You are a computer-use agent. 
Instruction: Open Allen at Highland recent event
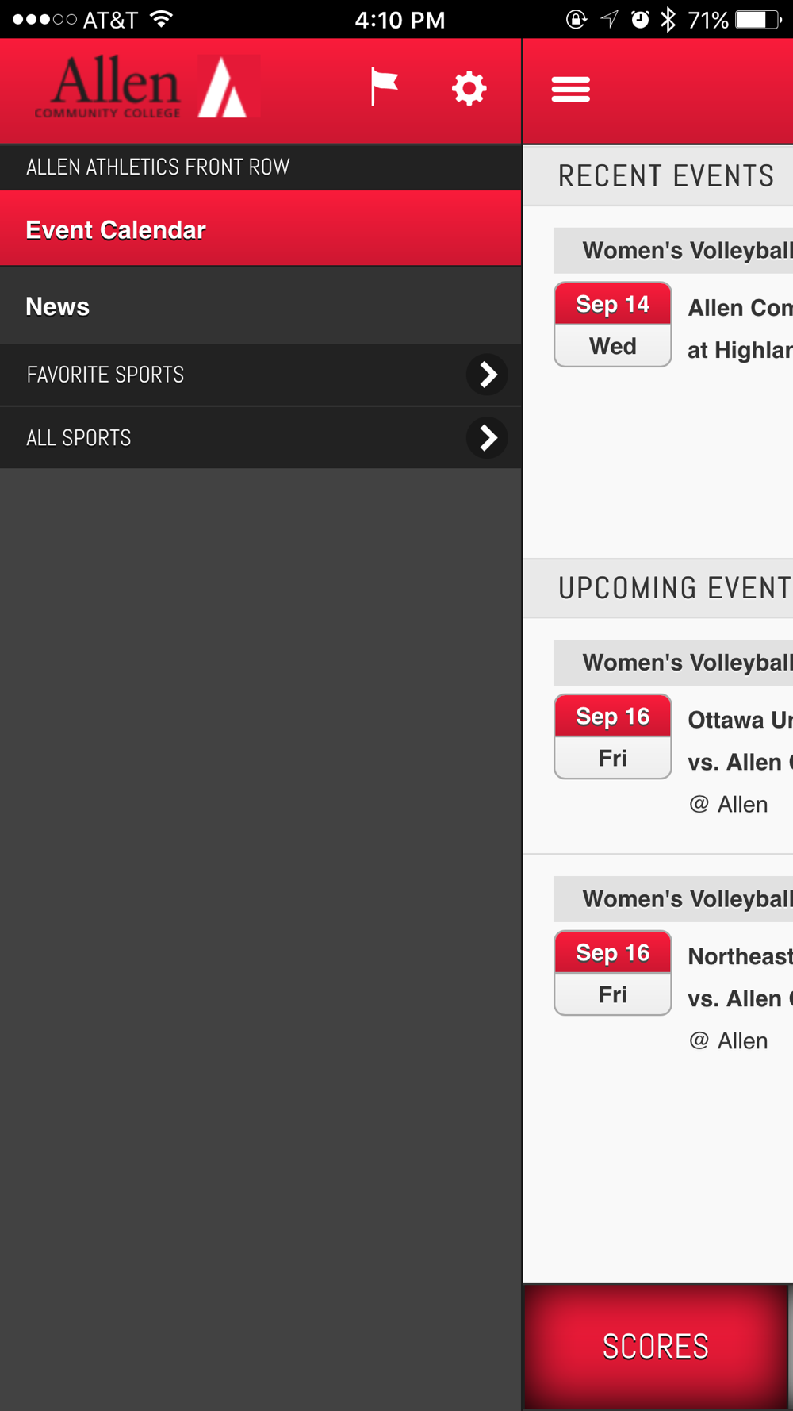[737, 329]
